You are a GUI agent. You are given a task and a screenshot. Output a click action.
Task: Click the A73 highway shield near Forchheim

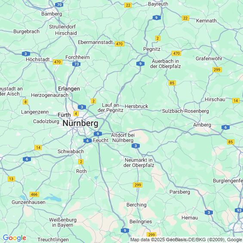click(x=76, y=64)
